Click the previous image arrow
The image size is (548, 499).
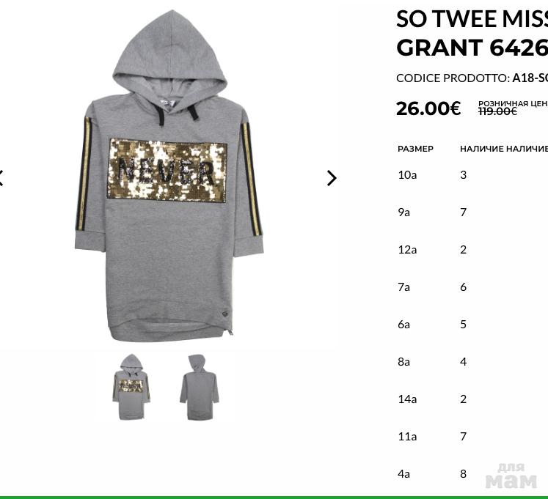click(x=1, y=178)
